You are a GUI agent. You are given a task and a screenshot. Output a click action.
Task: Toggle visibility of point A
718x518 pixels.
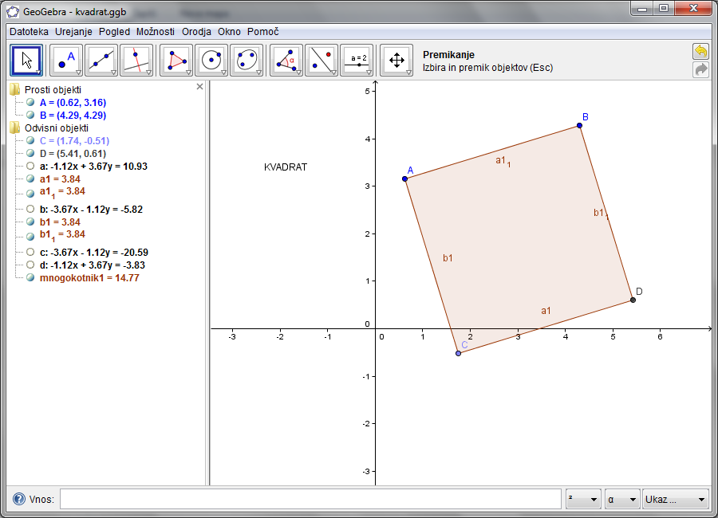click(x=30, y=103)
